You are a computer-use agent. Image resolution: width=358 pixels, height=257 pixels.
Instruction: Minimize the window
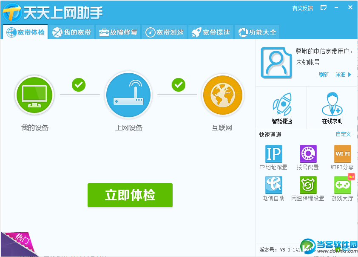pyautogui.click(x=336, y=8)
